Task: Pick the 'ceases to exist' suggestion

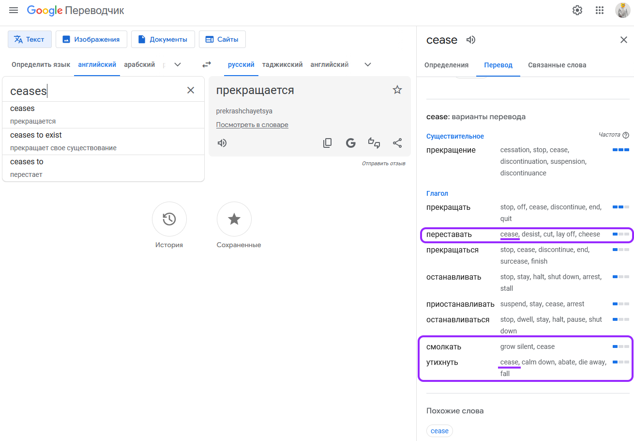Action: click(104, 142)
